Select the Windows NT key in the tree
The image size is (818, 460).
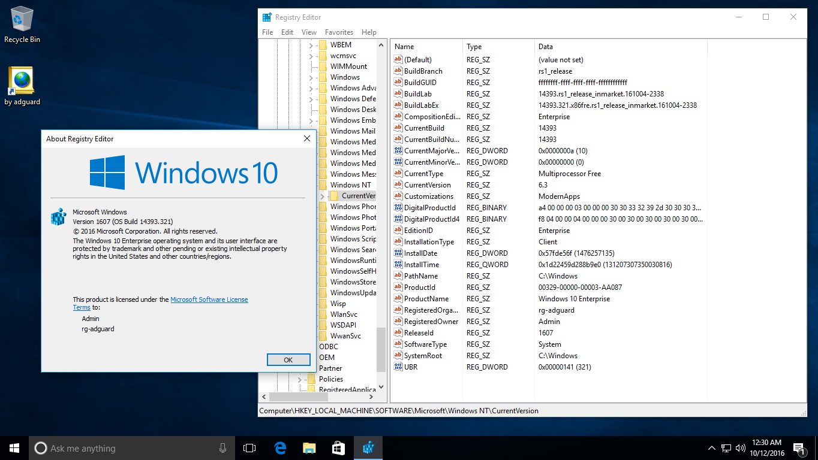[350, 185]
